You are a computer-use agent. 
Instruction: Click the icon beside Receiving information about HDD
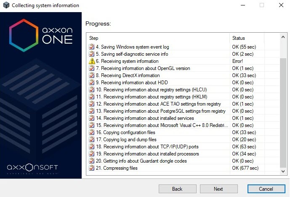tap(92, 83)
